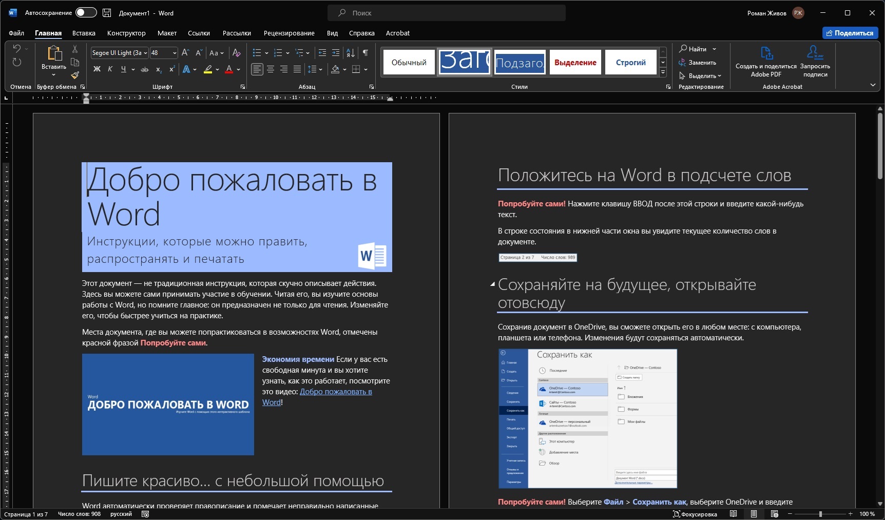Open the font name dropdown (Segoe UI Light)
885x520 pixels.
145,53
